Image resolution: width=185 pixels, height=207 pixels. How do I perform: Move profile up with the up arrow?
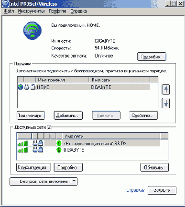click(166, 90)
